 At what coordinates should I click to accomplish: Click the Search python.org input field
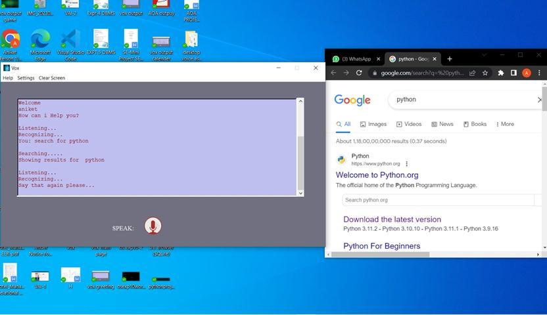click(x=438, y=199)
